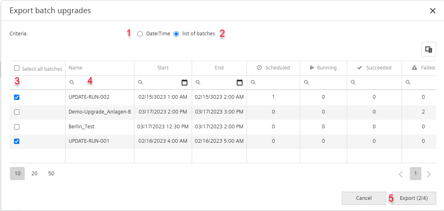The width and height of the screenshot is (444, 211).
Task: Show 20 rows per page
Action: click(x=34, y=174)
